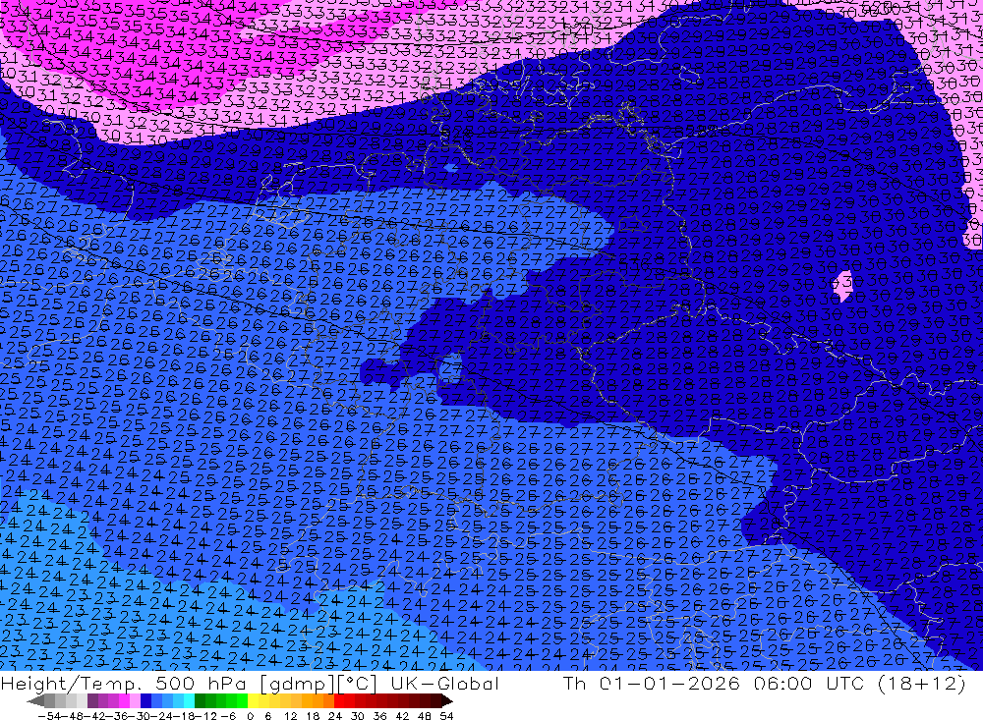983x720 pixels.
Task: Click the '-54' legend value
Action: 49,716
